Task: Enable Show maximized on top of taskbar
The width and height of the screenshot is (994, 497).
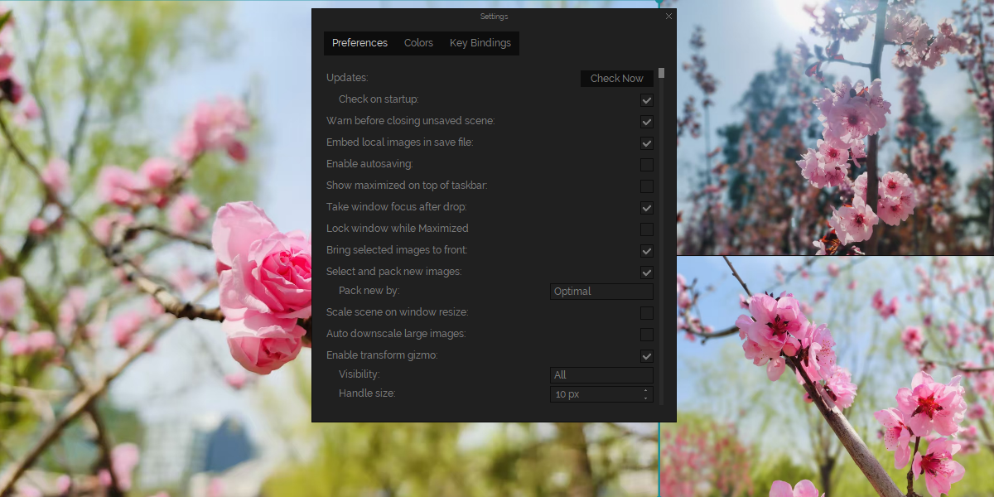Action: tap(647, 186)
